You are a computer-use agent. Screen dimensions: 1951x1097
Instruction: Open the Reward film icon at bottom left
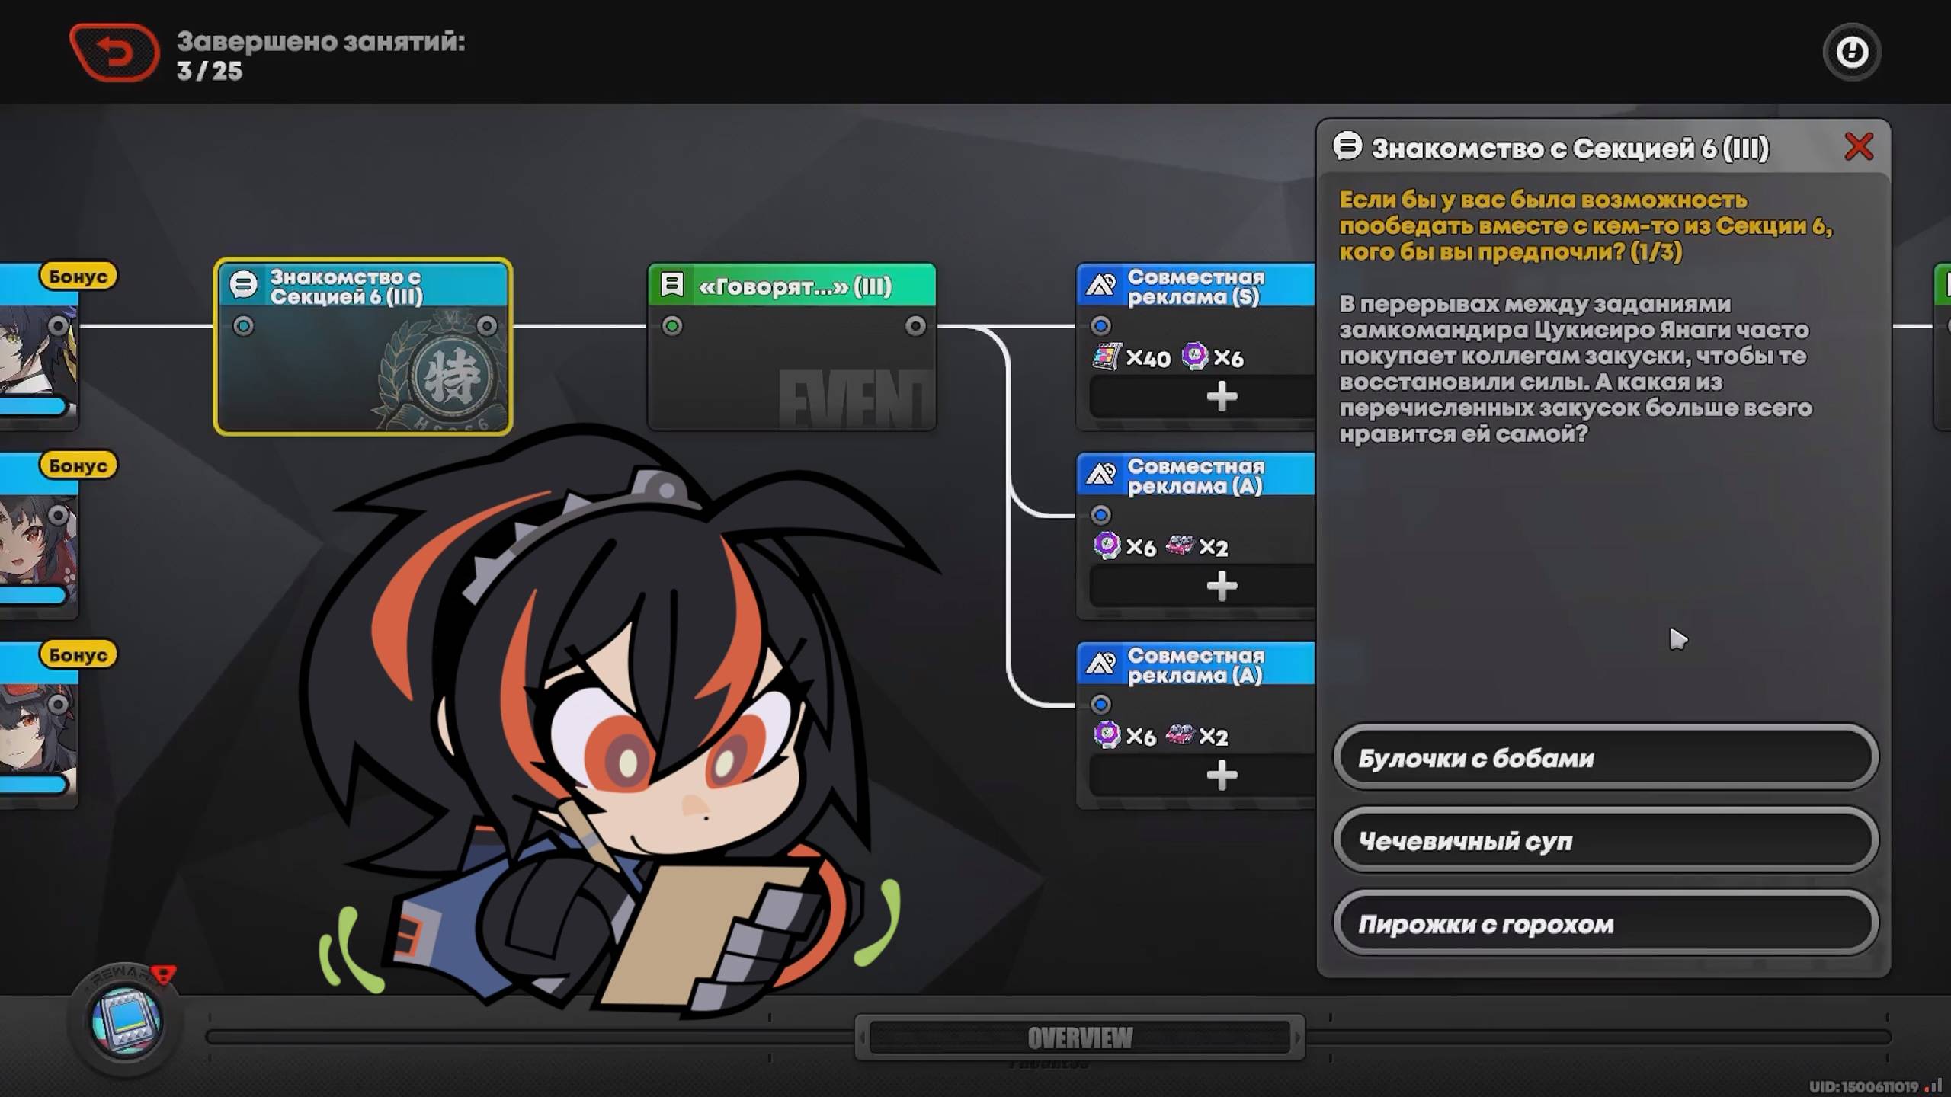click(x=127, y=1021)
